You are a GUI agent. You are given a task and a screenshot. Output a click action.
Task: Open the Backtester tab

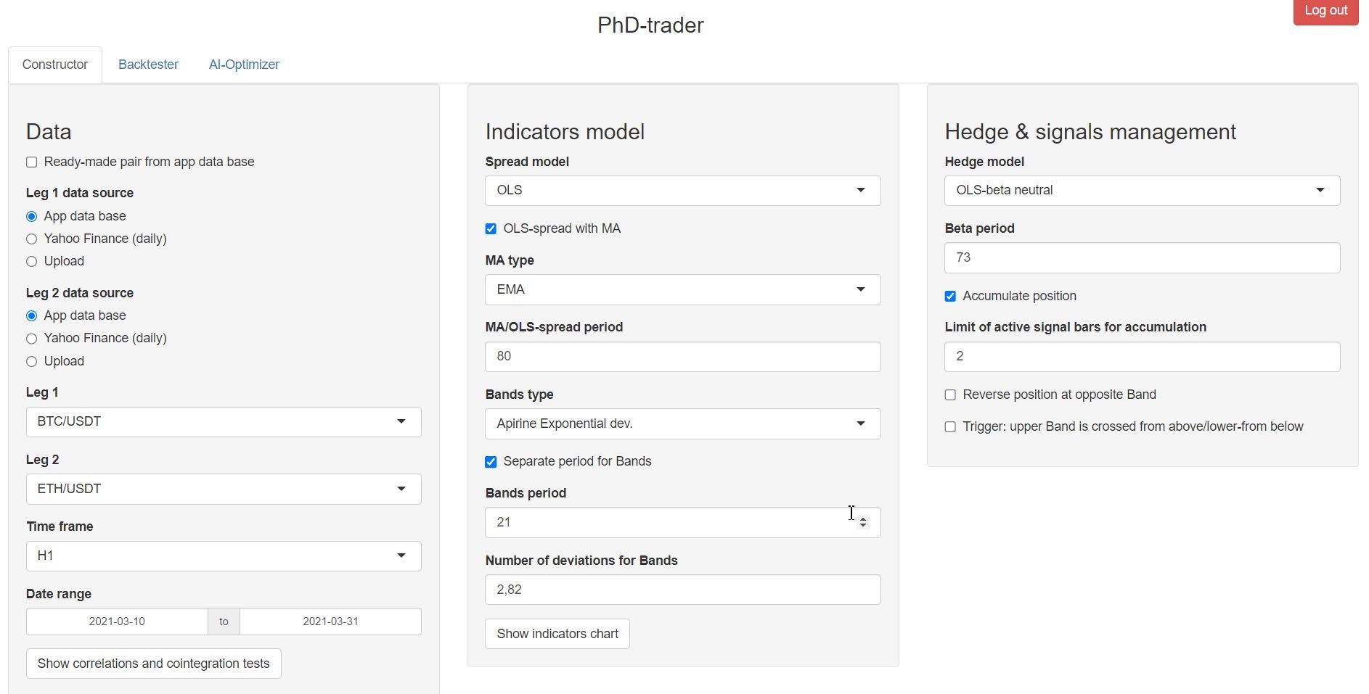[148, 65]
